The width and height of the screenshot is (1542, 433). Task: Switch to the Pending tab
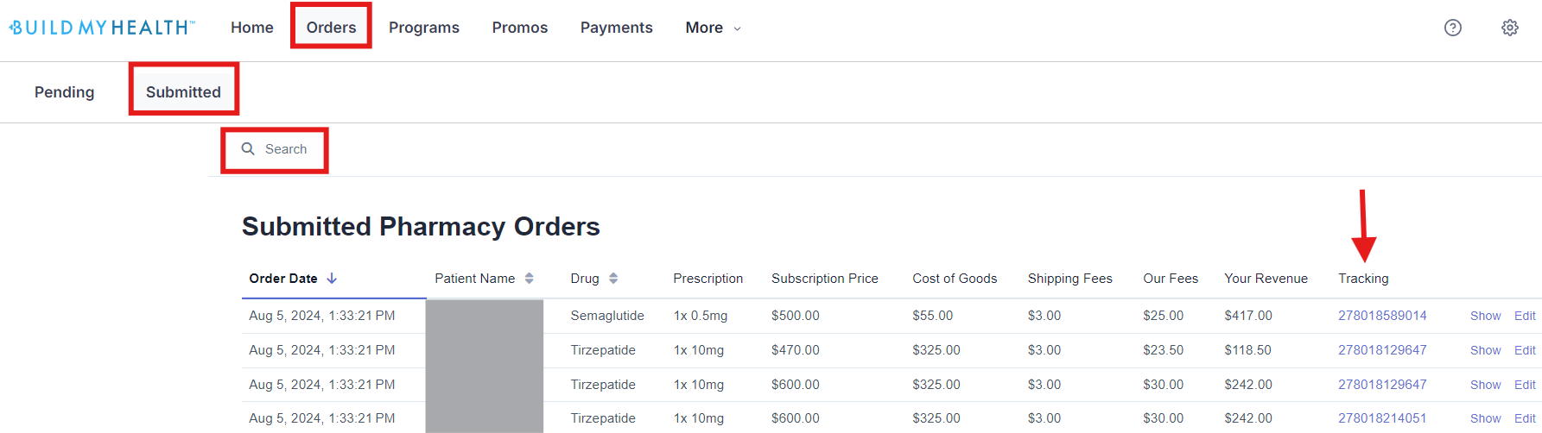click(x=64, y=92)
